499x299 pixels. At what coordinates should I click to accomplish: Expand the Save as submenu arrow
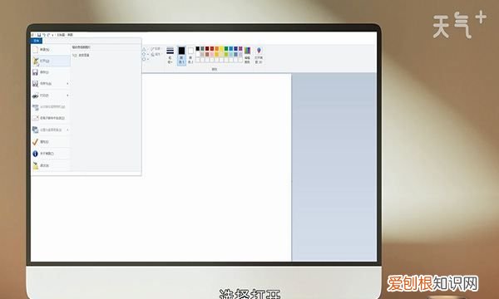click(x=68, y=84)
